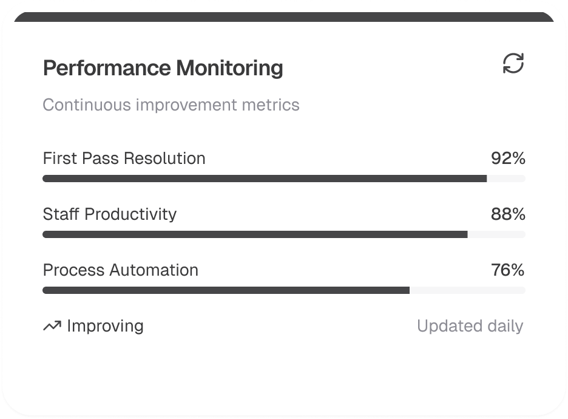Click the blank card area below Improving
568x419 pixels.
pos(182,373)
